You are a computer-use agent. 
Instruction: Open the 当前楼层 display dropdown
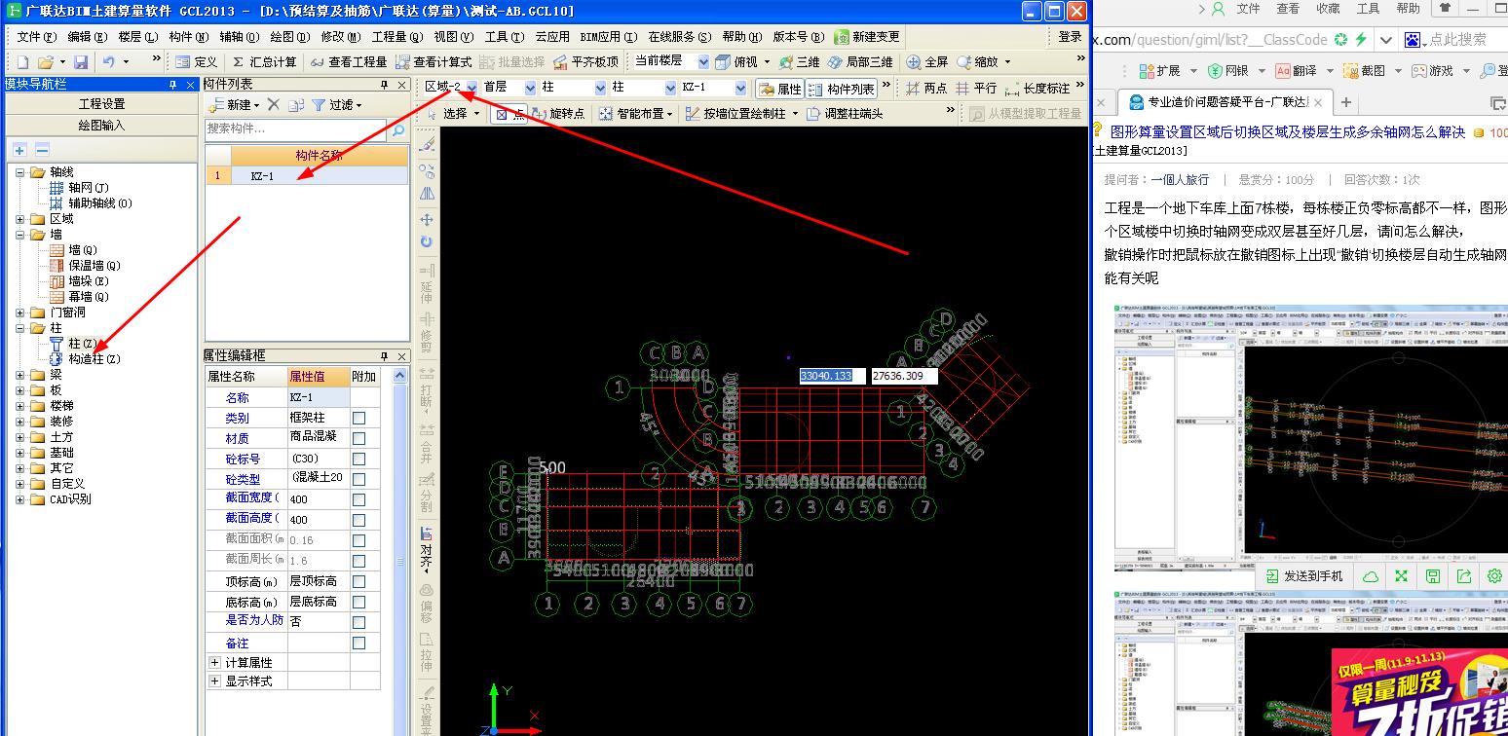coord(702,61)
